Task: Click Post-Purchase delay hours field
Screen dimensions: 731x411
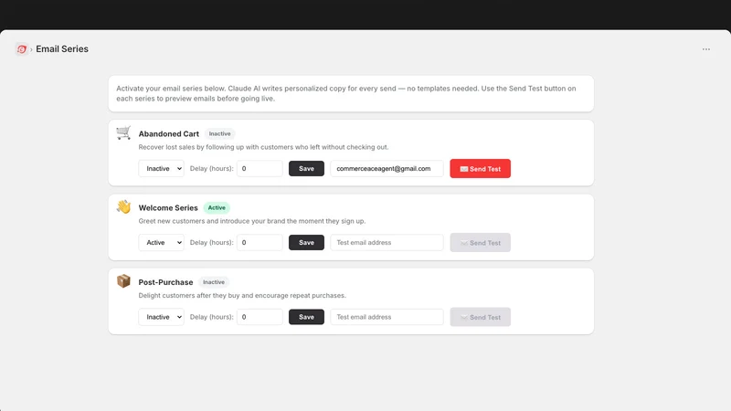Action: [x=260, y=317]
